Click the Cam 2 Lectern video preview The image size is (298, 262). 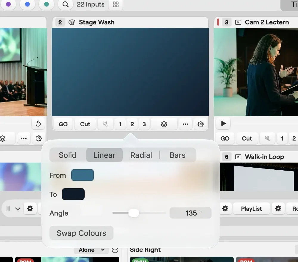click(256, 72)
